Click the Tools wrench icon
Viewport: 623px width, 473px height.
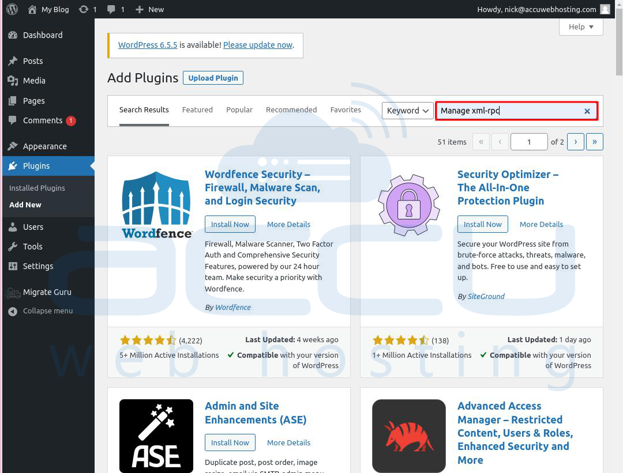point(13,247)
